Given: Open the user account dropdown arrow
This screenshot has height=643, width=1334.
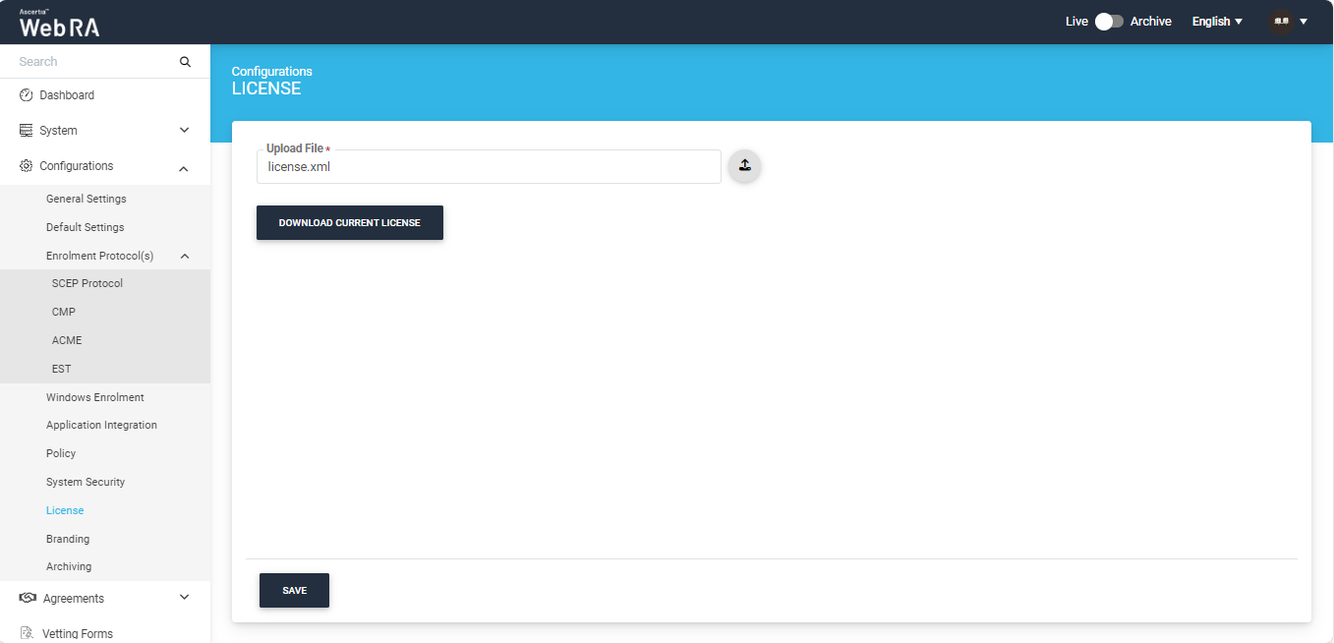Looking at the screenshot, I should 1304,22.
